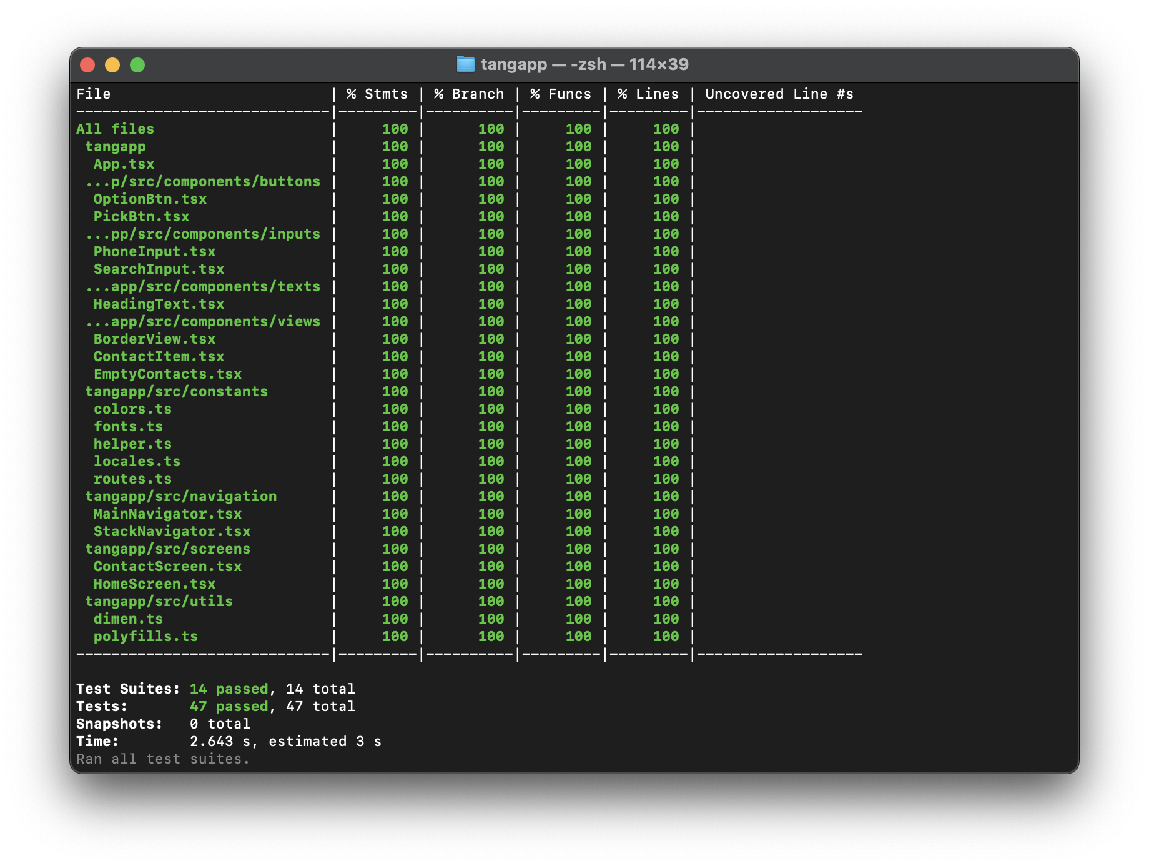Click 'tangapp/src/constants' directory row
Screen dimensions: 1149x866
[x=177, y=392]
